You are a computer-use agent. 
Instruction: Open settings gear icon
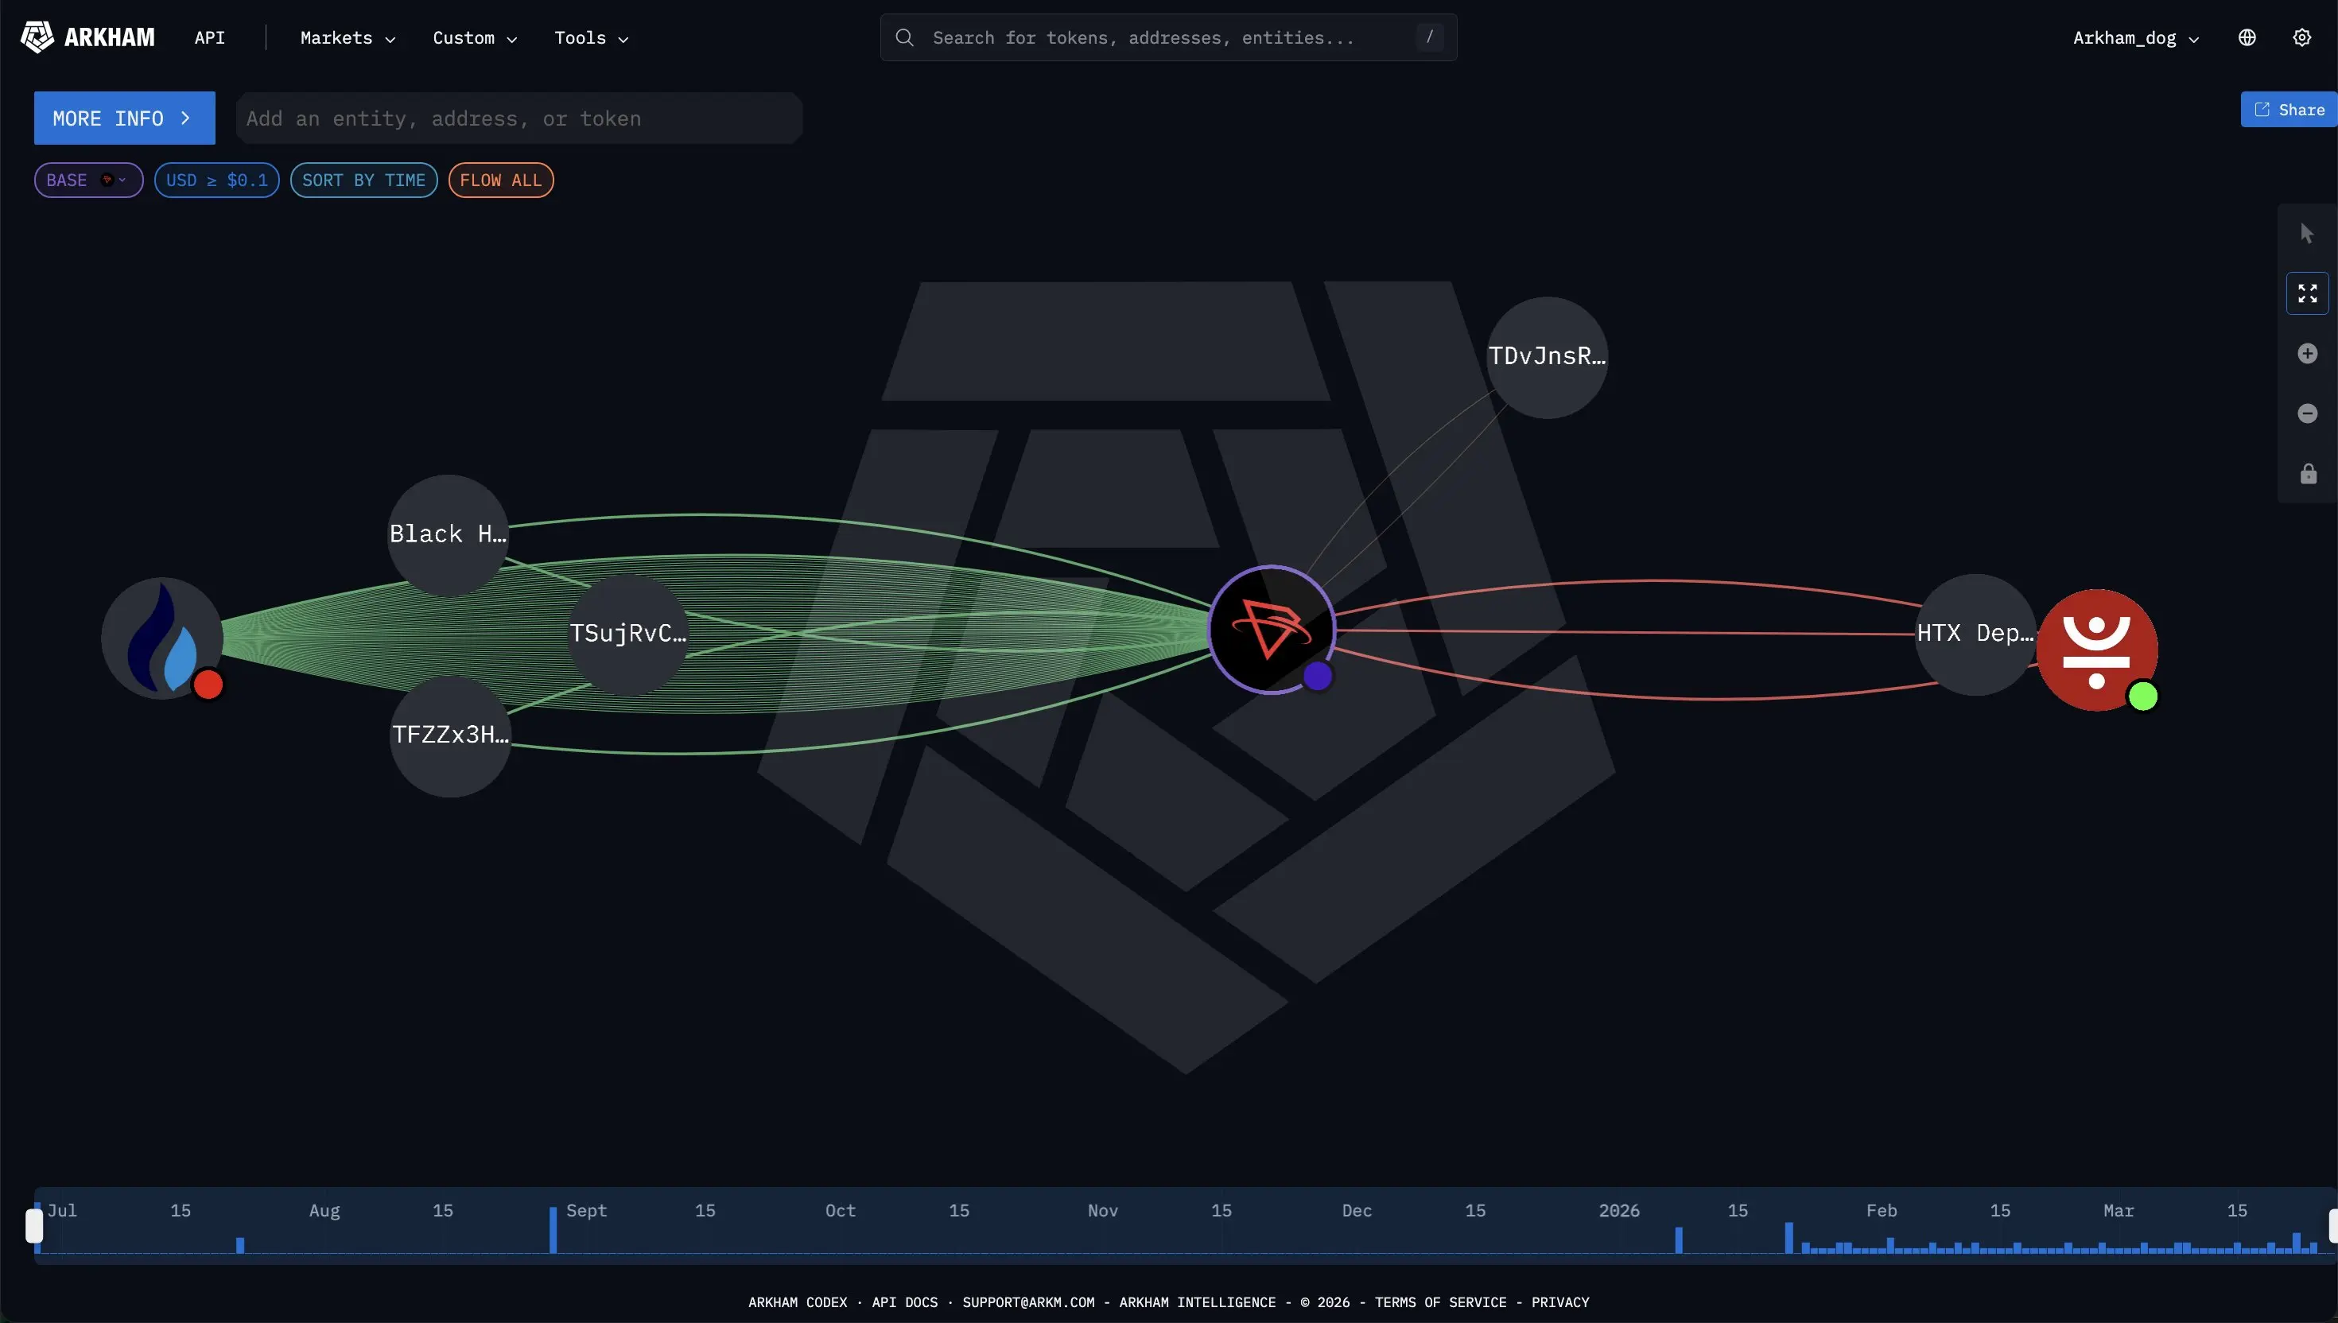click(x=2301, y=37)
